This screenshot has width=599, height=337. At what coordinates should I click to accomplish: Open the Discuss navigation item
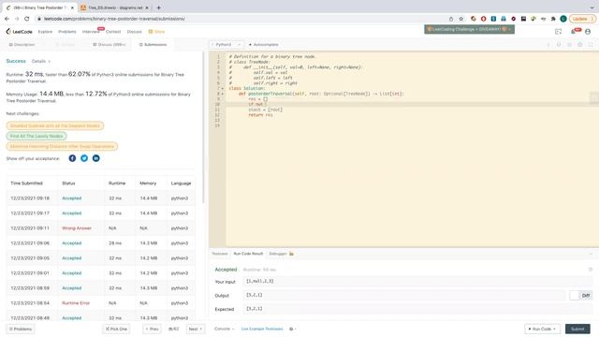coord(134,32)
